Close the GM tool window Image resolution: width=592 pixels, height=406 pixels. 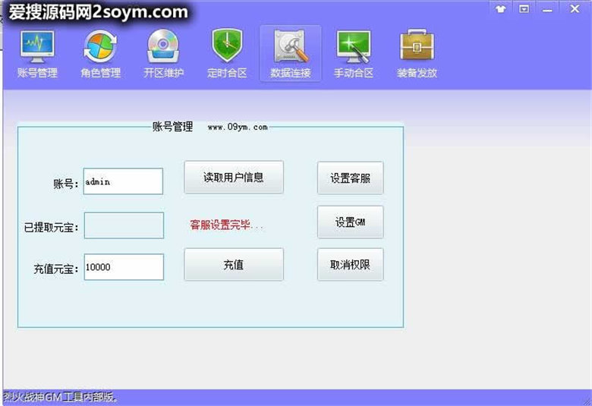575,8
